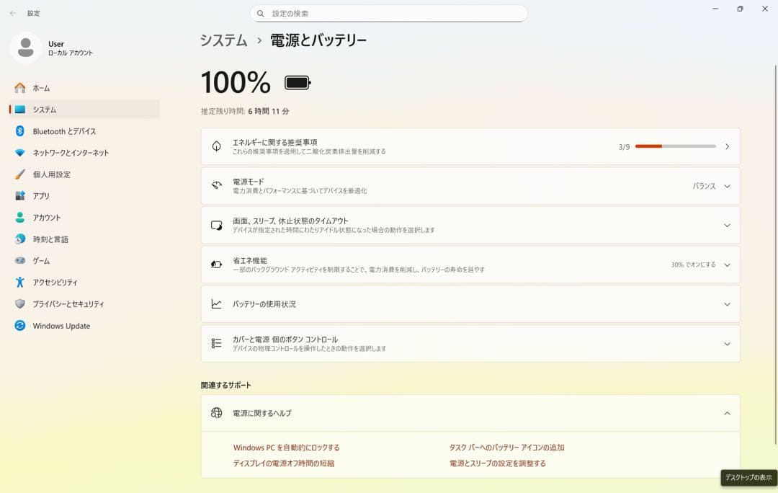Expand the バッテリーの使用状況 section

point(727,303)
